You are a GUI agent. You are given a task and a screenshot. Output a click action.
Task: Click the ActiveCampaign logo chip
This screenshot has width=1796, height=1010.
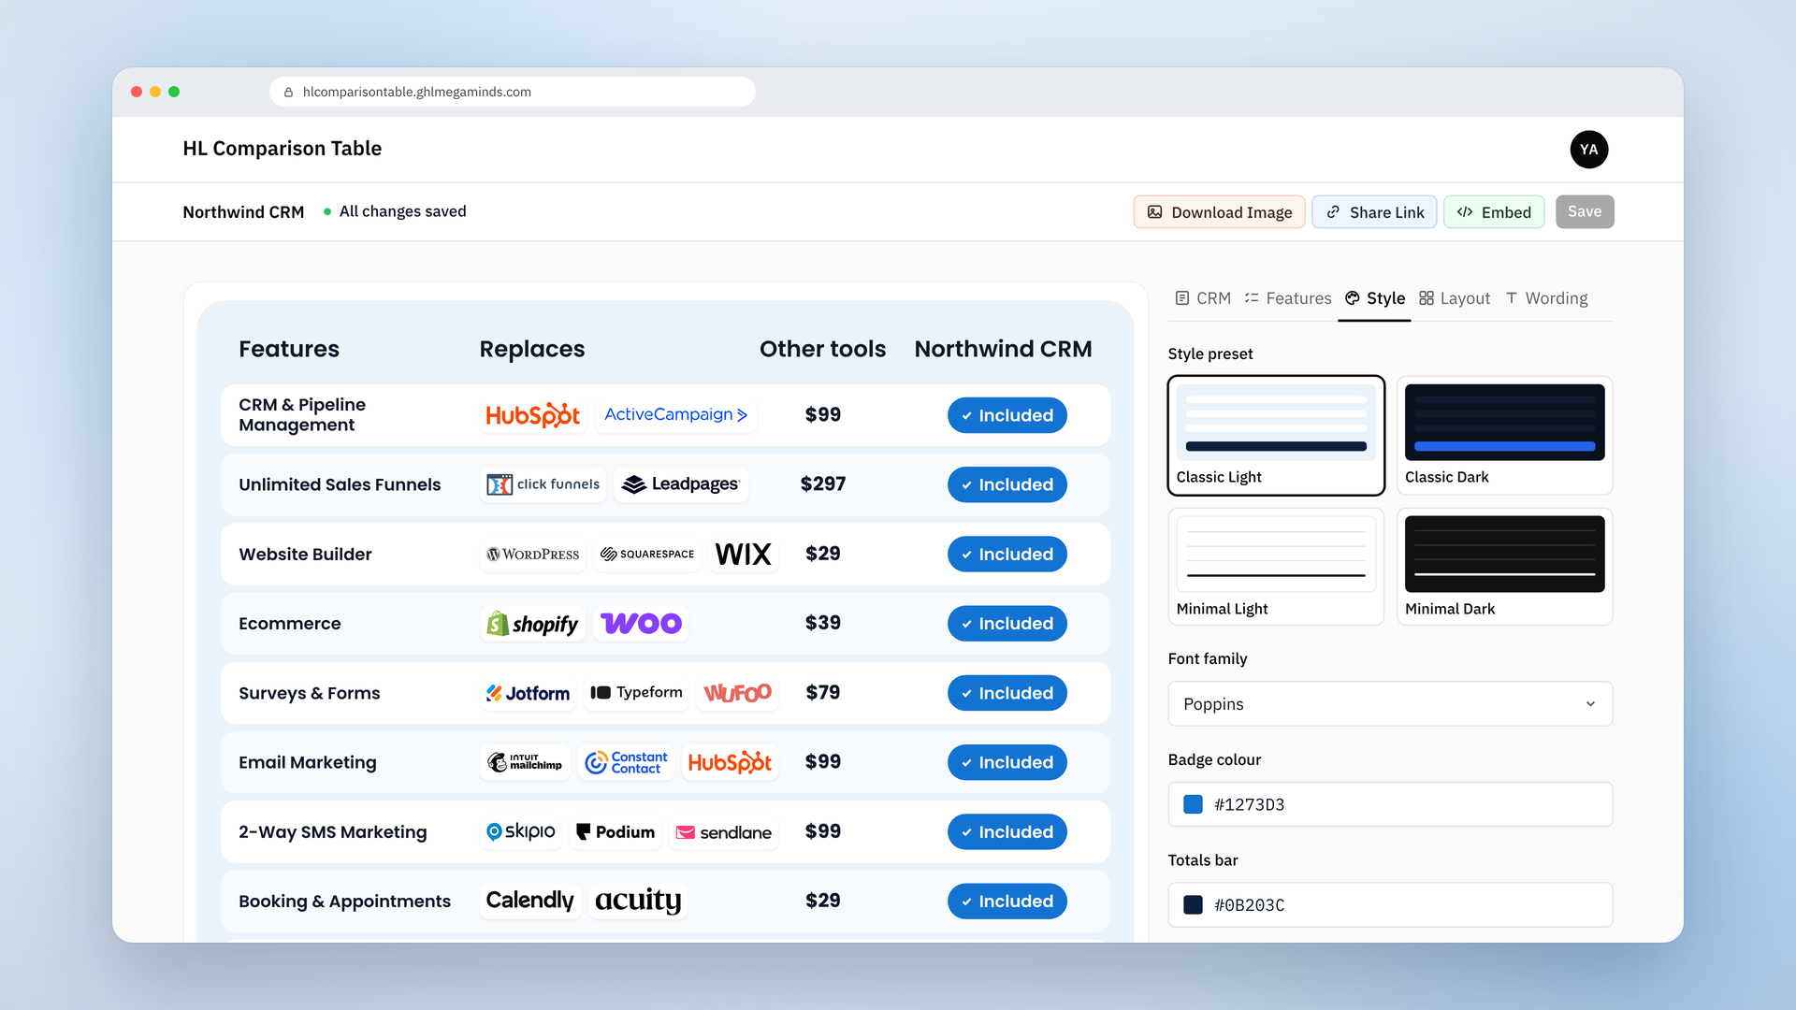click(x=675, y=415)
